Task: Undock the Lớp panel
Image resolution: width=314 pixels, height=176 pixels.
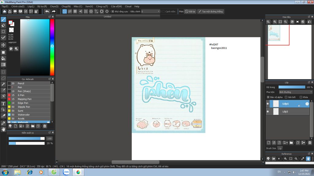Action: (x=309, y=82)
